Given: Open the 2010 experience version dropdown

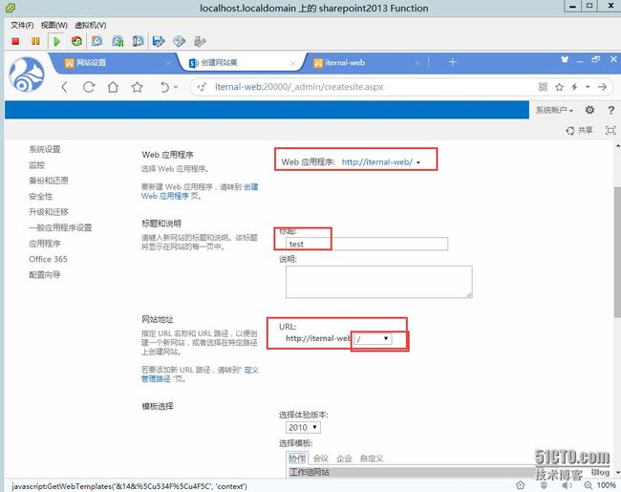Looking at the screenshot, I should (303, 427).
